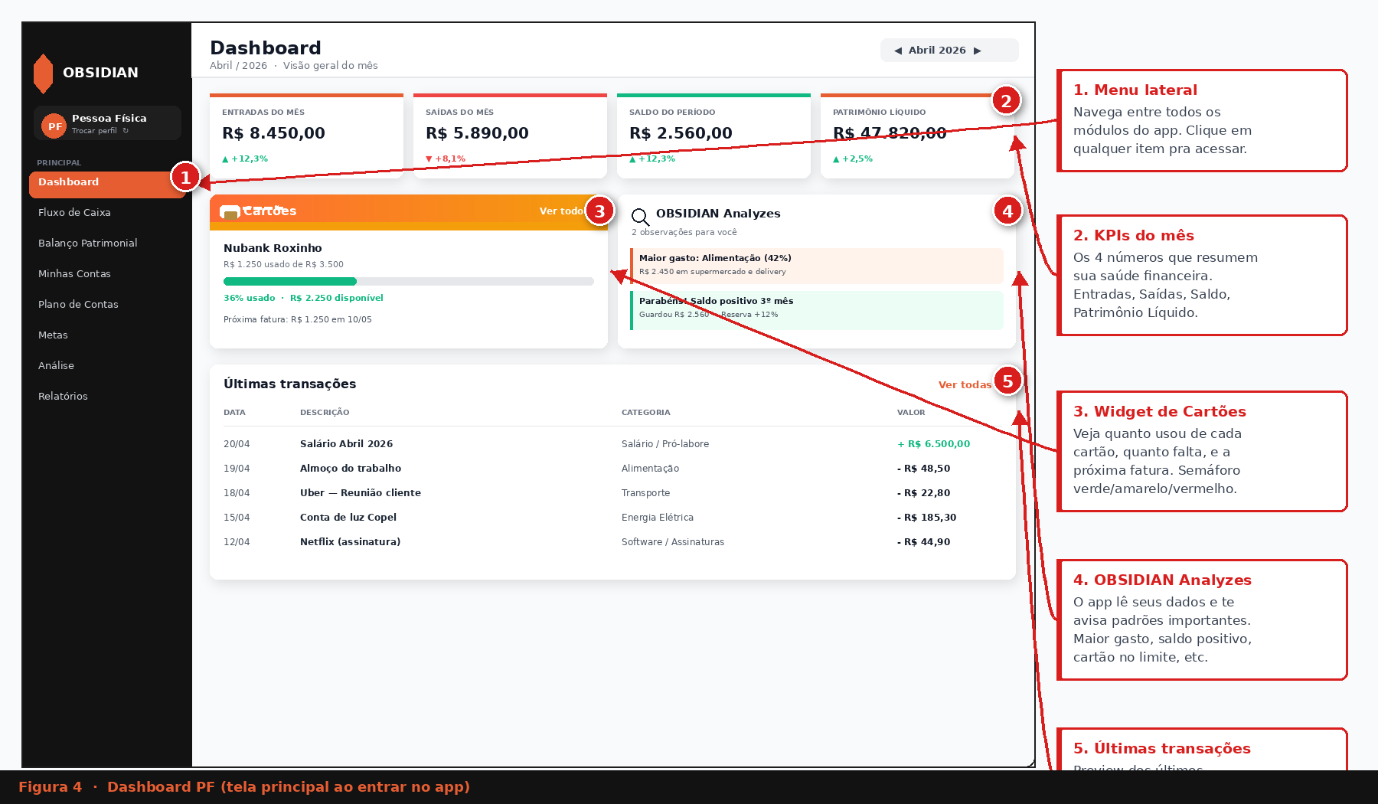Click Ver todas link for transactions
1378x804 pixels.
click(x=965, y=385)
